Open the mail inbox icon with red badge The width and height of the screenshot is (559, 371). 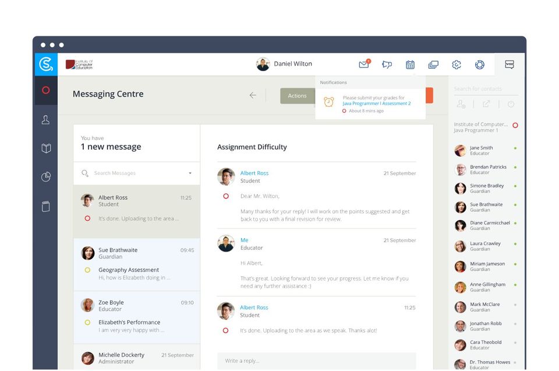(x=365, y=64)
